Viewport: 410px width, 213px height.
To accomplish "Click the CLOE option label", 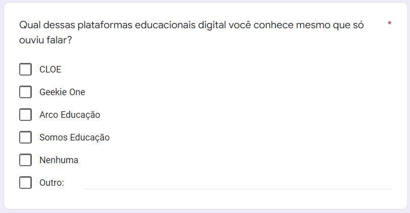I will tap(50, 69).
